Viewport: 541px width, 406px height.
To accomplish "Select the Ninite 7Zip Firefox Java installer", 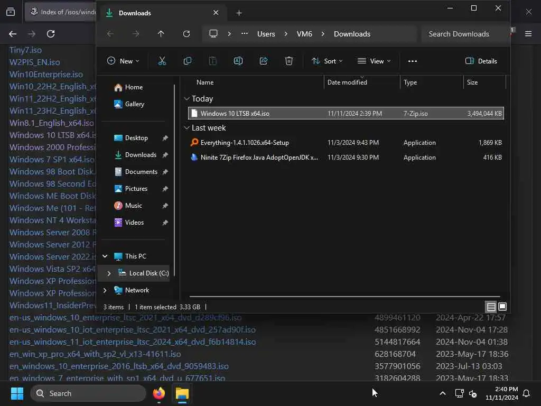I will click(x=346, y=158).
